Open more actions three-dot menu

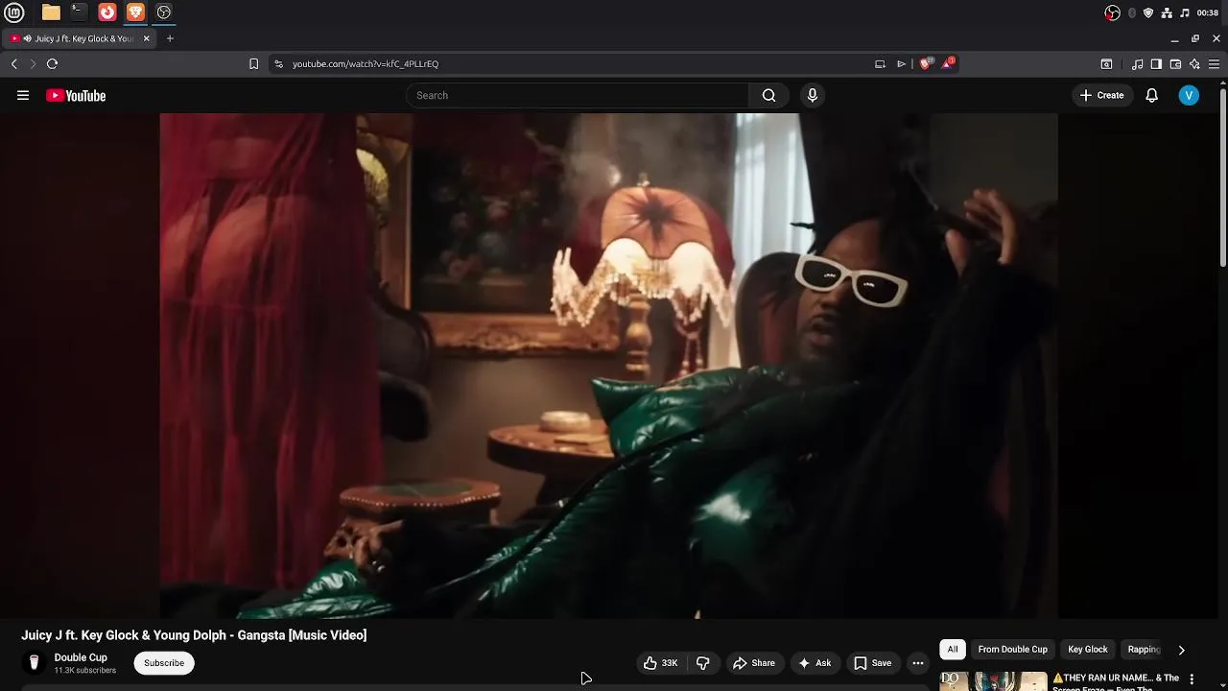tap(918, 662)
